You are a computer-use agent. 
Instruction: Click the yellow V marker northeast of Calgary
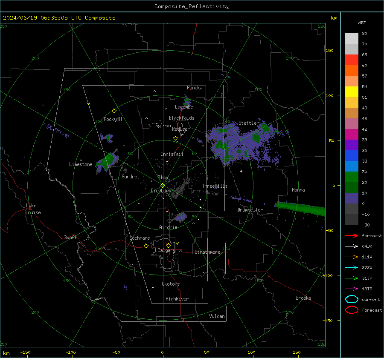coord(177,243)
